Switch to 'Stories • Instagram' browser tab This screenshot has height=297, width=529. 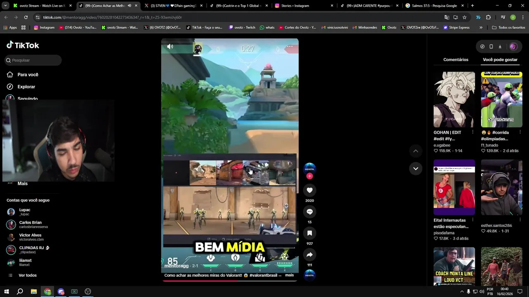[304, 6]
